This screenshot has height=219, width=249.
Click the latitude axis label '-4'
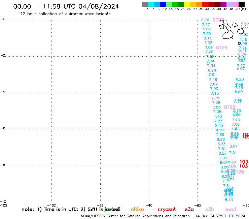3,92
